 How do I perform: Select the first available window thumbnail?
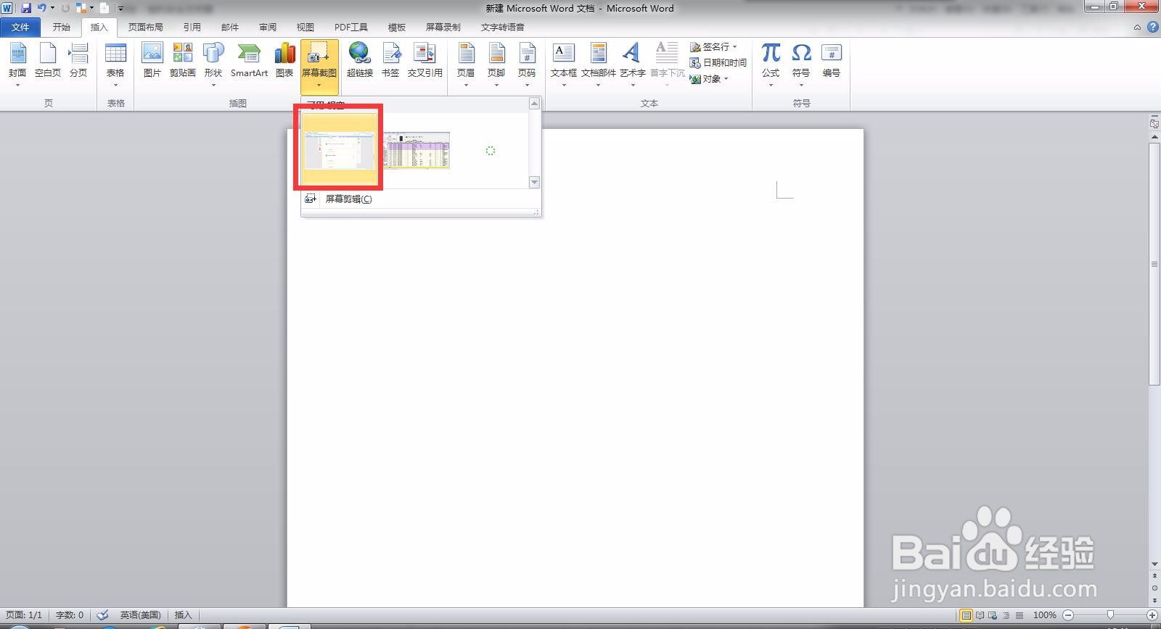[339, 150]
